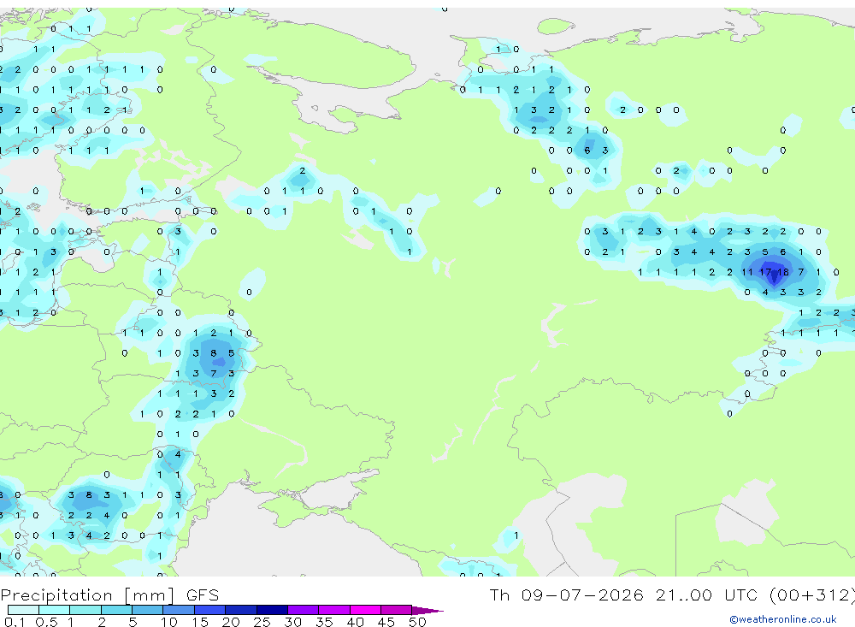Click the legend label '25'
This screenshot has width=855, height=627.
click(x=262, y=622)
